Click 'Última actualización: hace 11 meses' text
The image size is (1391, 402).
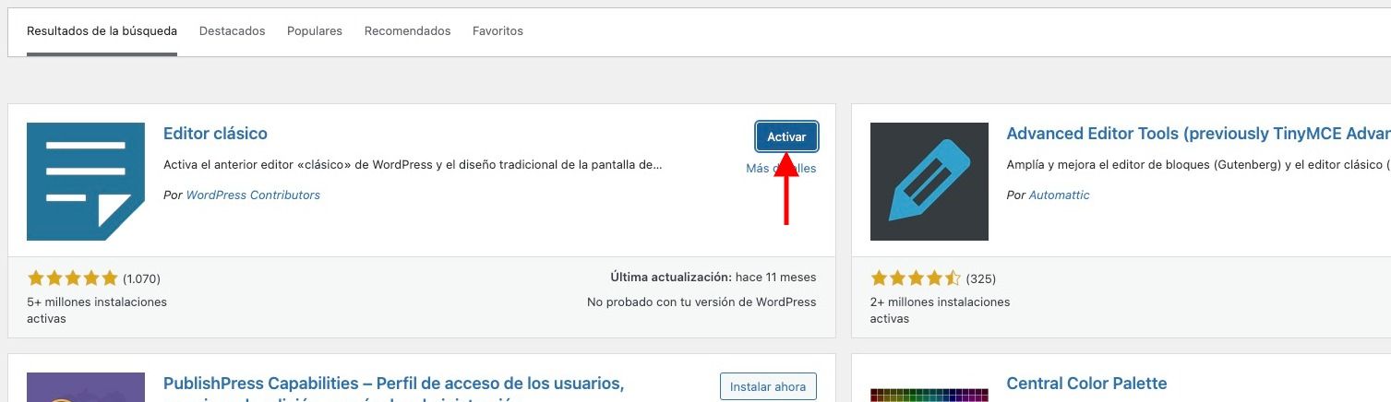713,277
